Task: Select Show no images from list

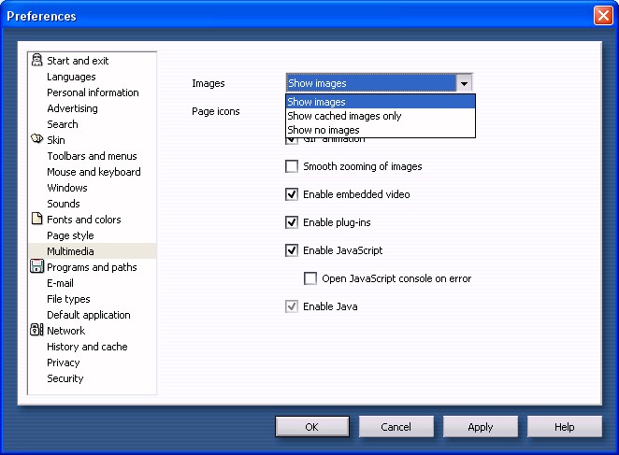Action: [x=324, y=130]
